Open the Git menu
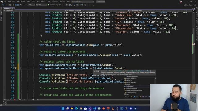198x111 pixels. 18,2
